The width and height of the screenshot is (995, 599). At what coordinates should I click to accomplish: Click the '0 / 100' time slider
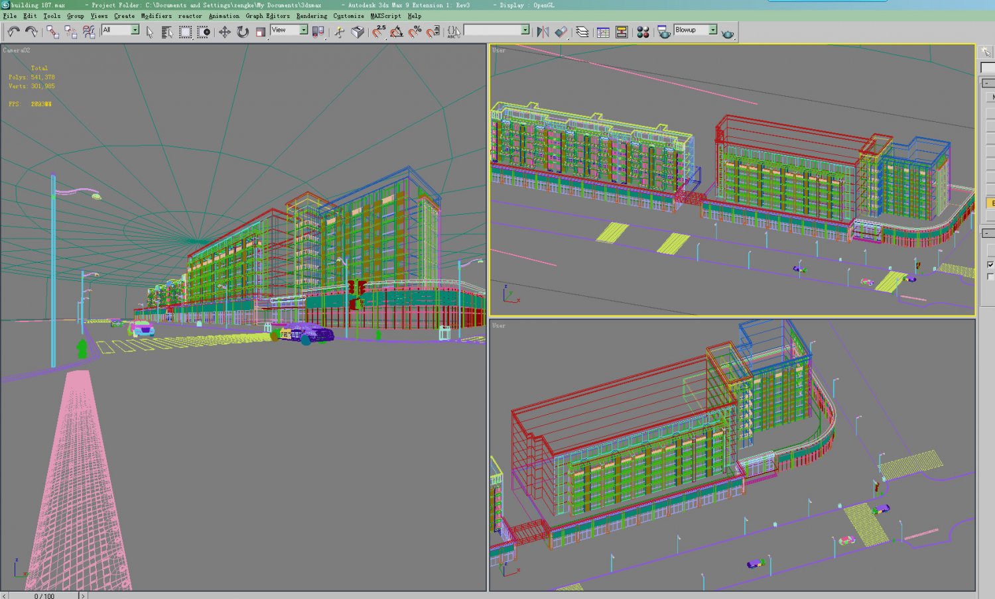(x=44, y=595)
